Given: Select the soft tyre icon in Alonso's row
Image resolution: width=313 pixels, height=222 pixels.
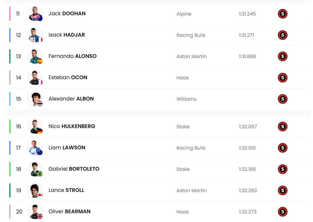Looking at the screenshot, I should tap(282, 56).
